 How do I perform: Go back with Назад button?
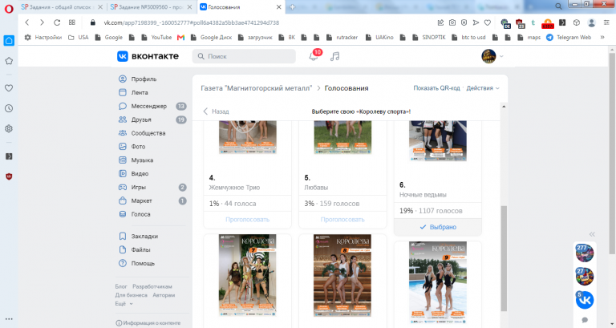coord(216,111)
